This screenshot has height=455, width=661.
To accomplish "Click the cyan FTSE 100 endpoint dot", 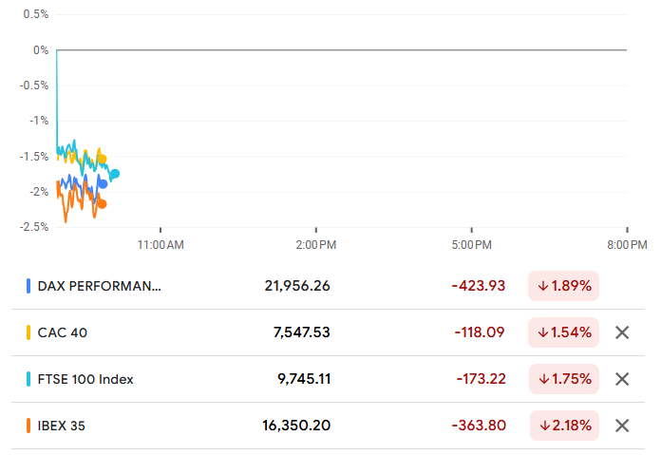I will pos(115,174).
